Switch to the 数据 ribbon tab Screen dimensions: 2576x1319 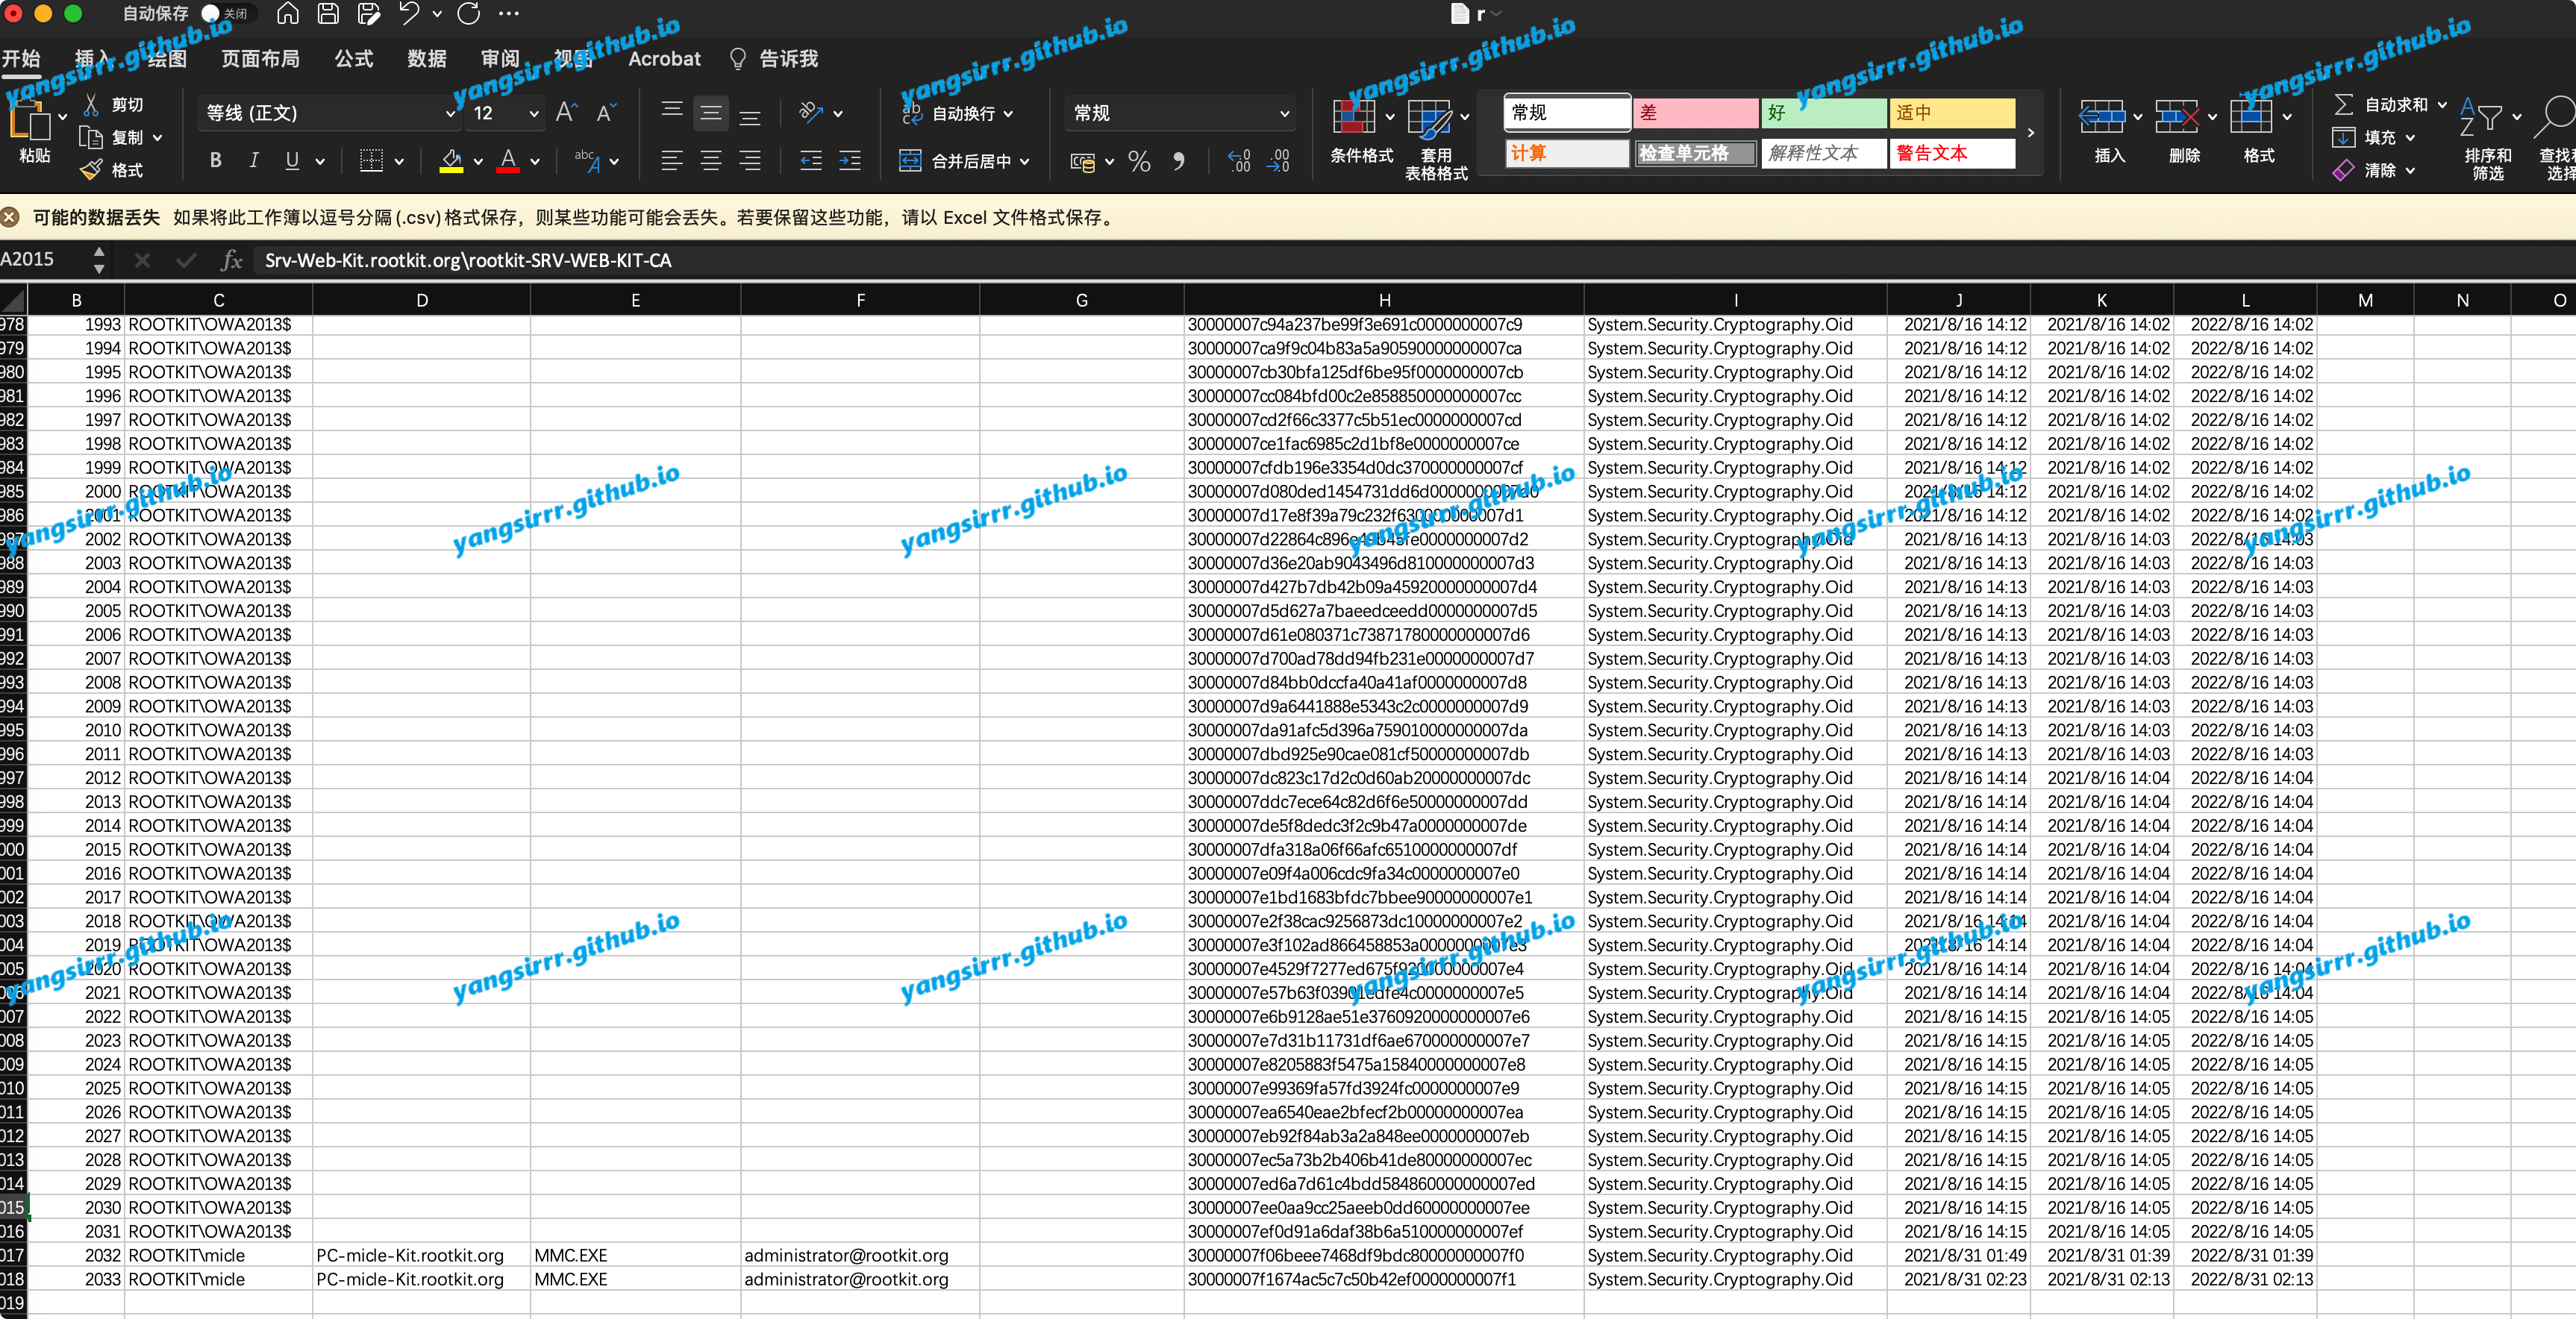tap(427, 59)
